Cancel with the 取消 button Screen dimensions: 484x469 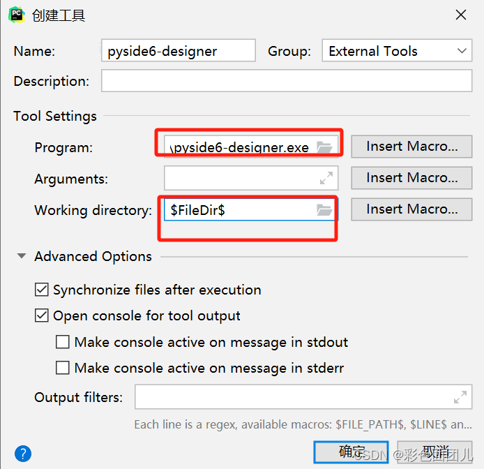click(434, 452)
